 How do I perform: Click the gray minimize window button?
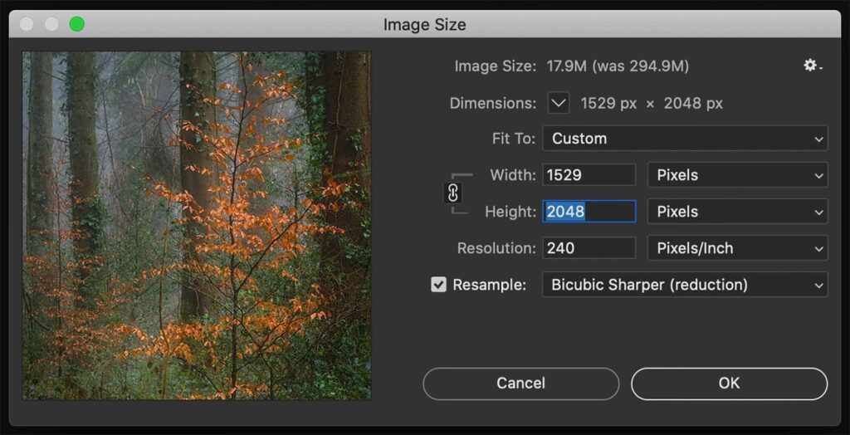click(x=51, y=24)
